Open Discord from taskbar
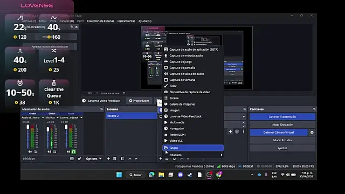 point(181,175)
